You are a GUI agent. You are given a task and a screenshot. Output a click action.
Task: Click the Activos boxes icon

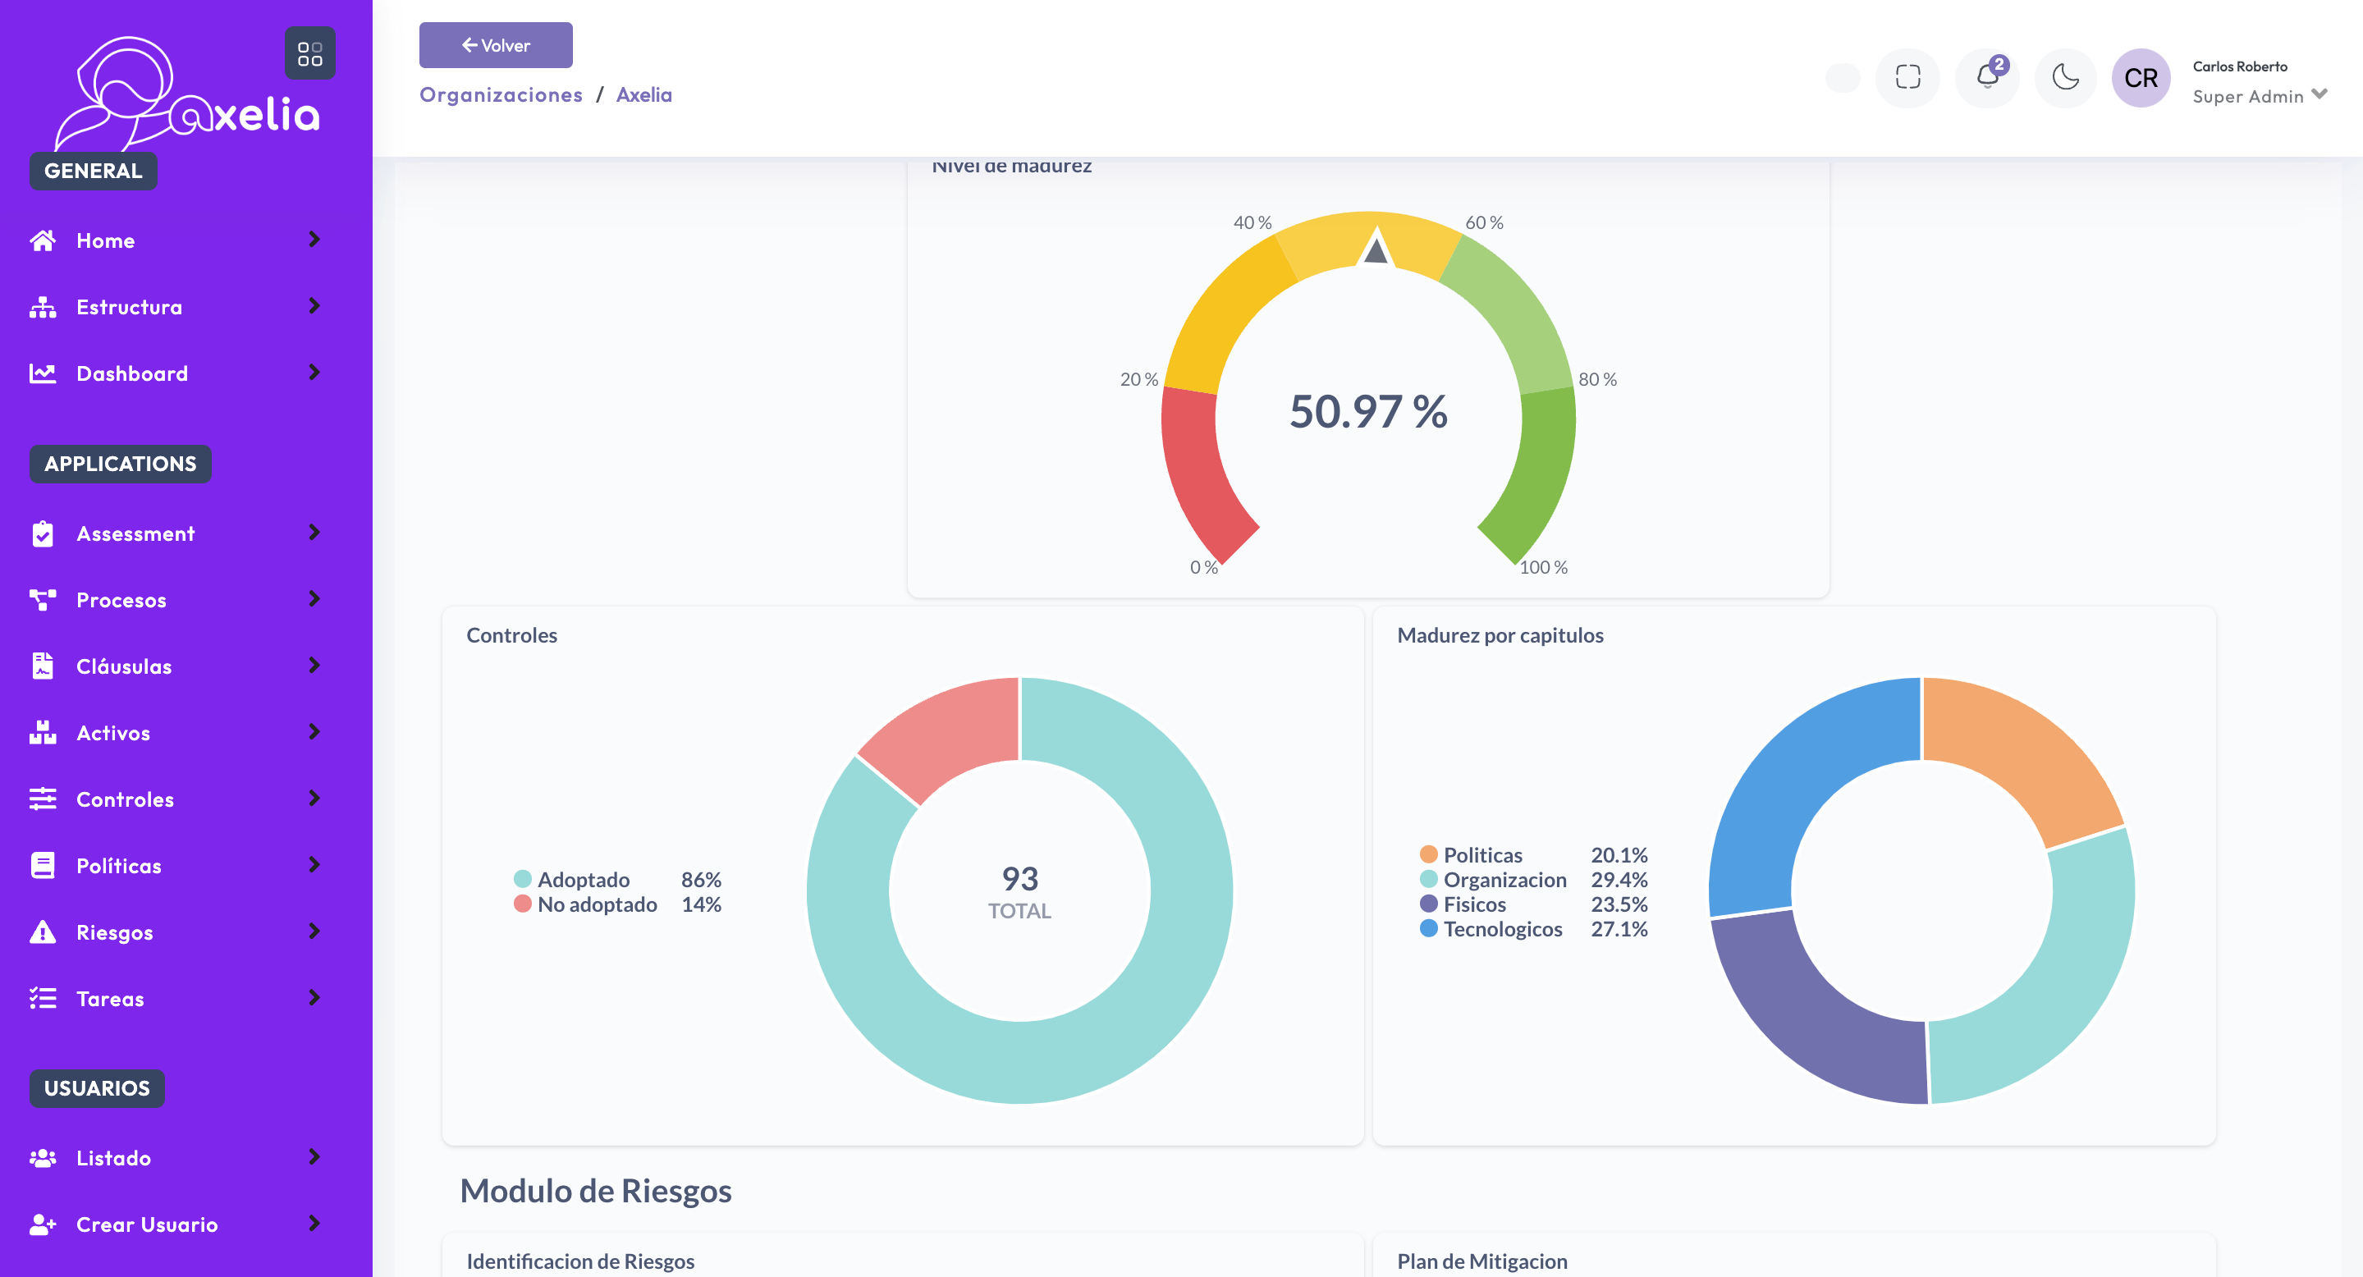click(x=42, y=732)
